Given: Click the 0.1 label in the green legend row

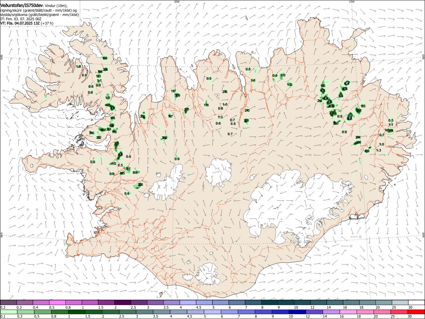Looking at the screenshot, I should coord(3,317).
